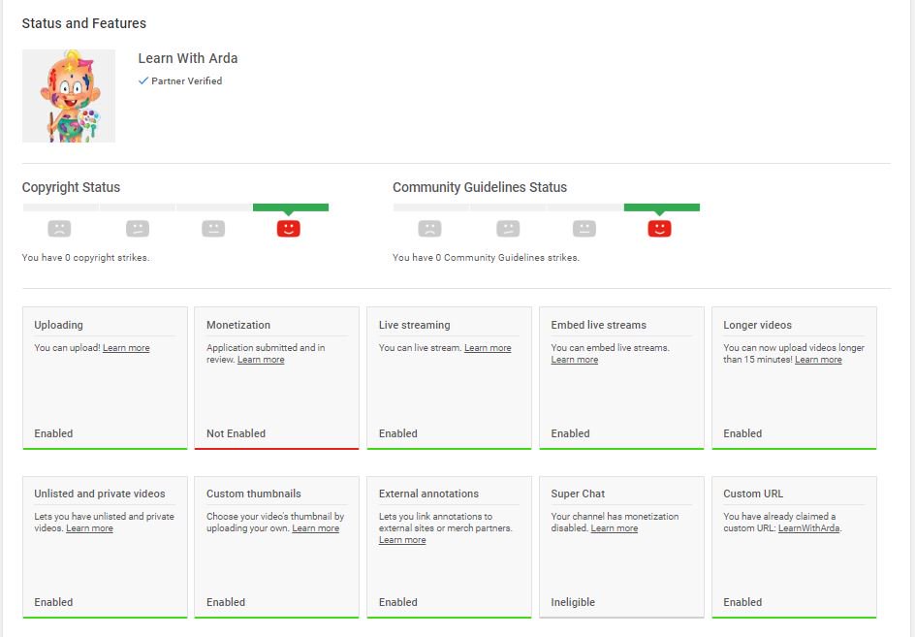
Task: Click 'Enabled' status in Longer videos card
Action: (742, 433)
